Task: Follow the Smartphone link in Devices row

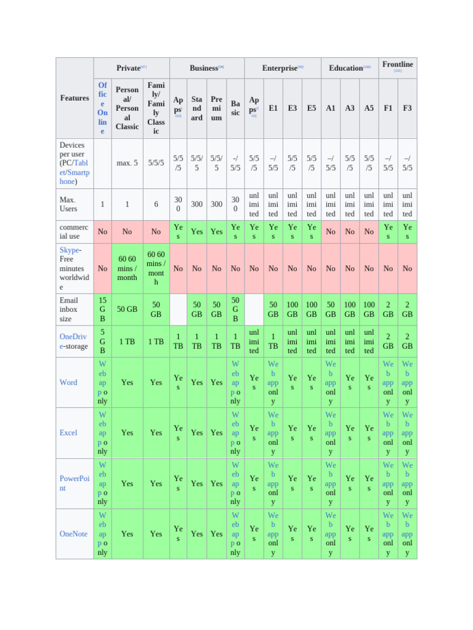Action: click(x=75, y=177)
